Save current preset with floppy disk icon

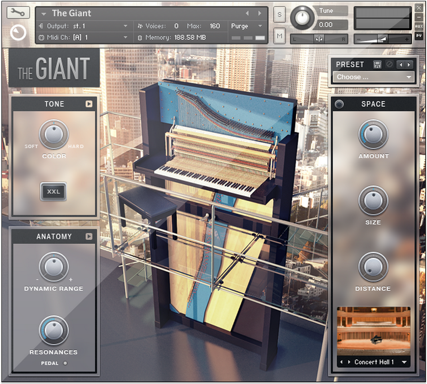click(x=378, y=65)
